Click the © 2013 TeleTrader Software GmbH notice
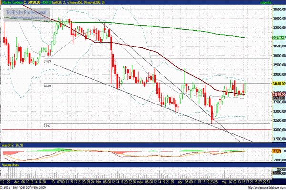Screen dimensions: 286x190 pos(23,187)
